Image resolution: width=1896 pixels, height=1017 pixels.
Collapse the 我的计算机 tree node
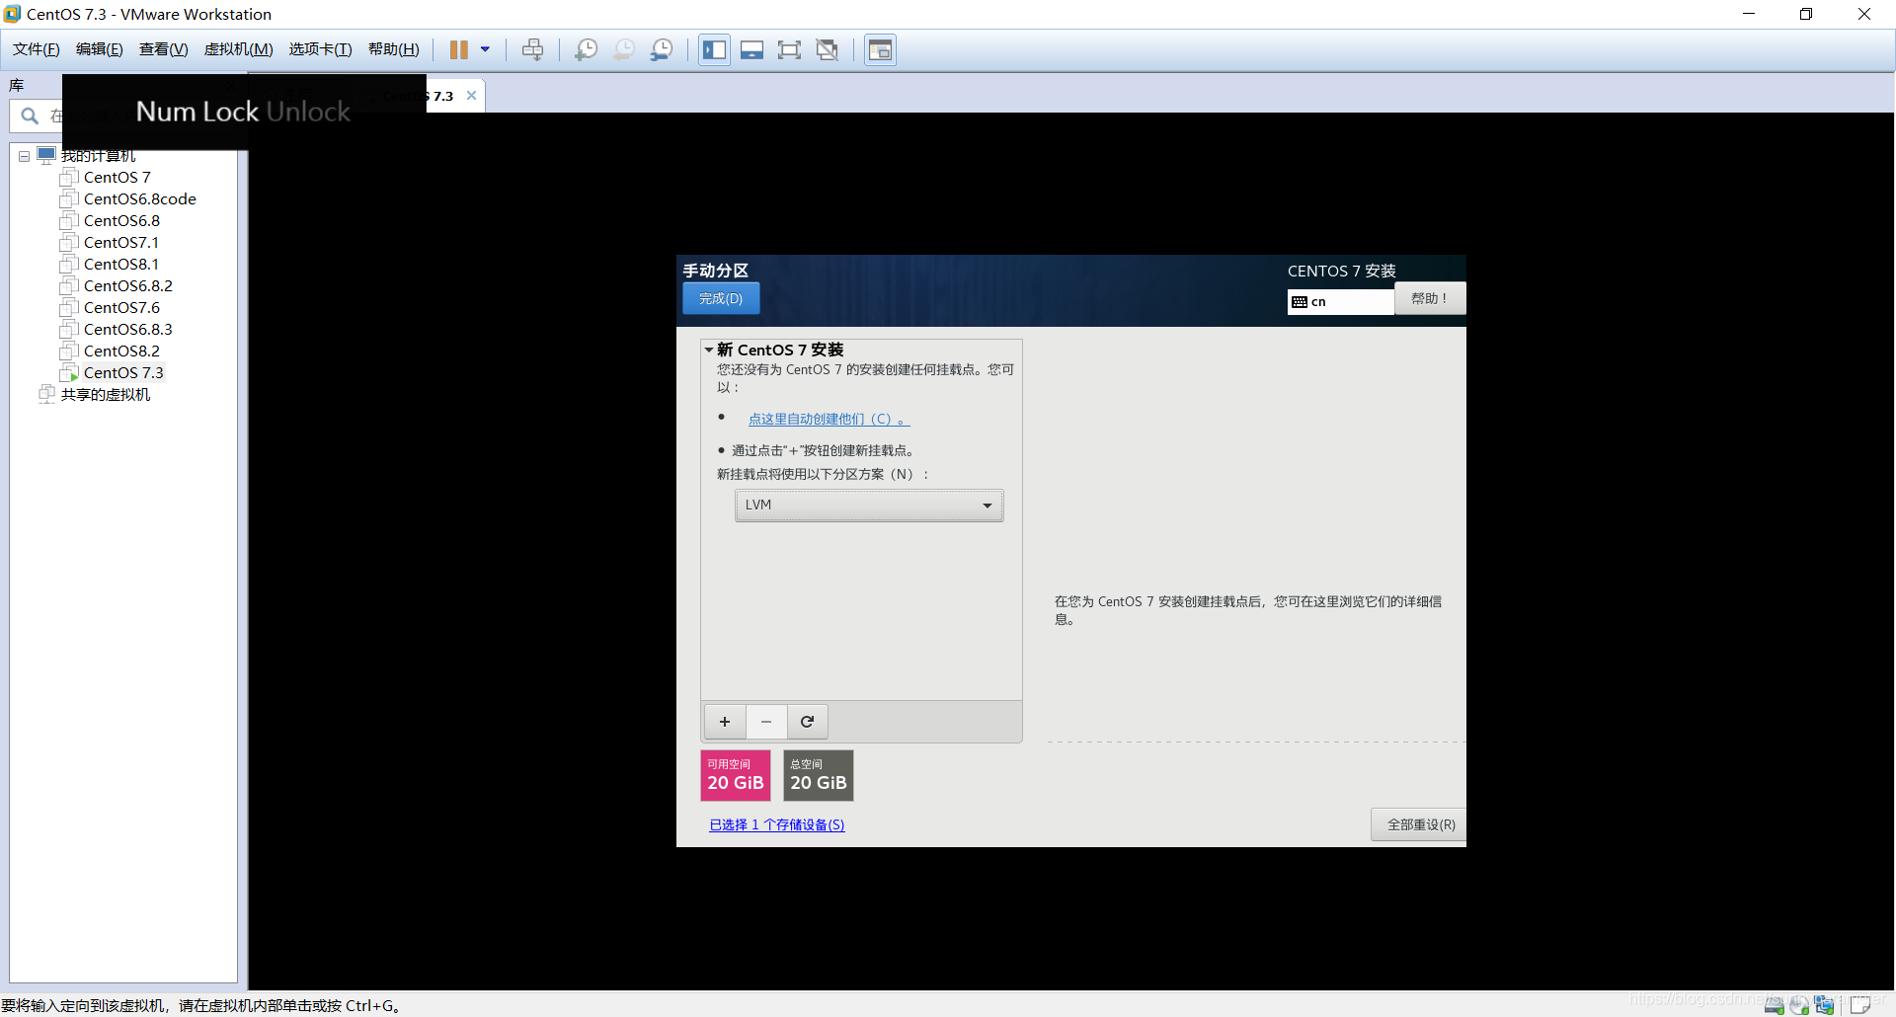pos(24,156)
